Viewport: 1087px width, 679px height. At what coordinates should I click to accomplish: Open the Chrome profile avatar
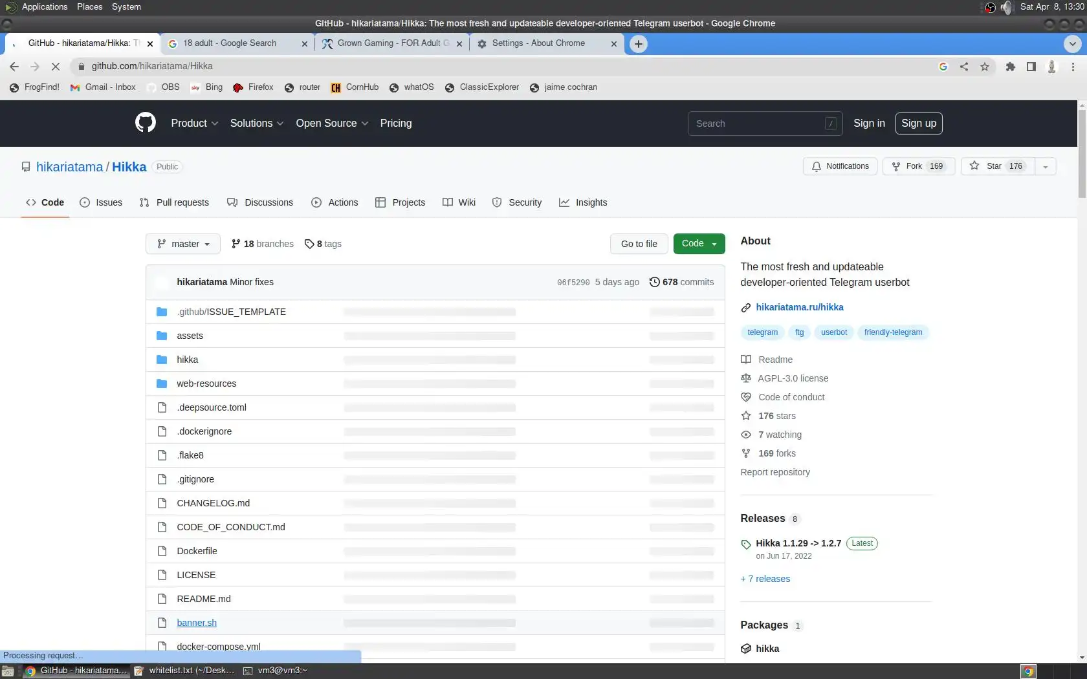pos(1052,67)
